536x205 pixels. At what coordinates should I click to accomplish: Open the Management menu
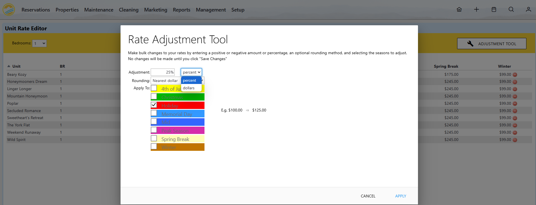211,10
